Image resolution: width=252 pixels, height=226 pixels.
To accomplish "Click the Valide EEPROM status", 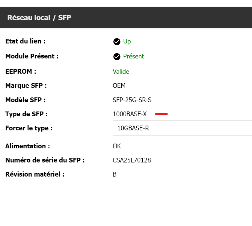I will pyautogui.click(x=121, y=71).
